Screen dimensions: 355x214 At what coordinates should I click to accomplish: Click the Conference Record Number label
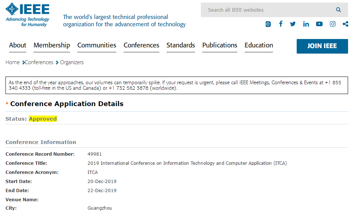click(x=40, y=154)
